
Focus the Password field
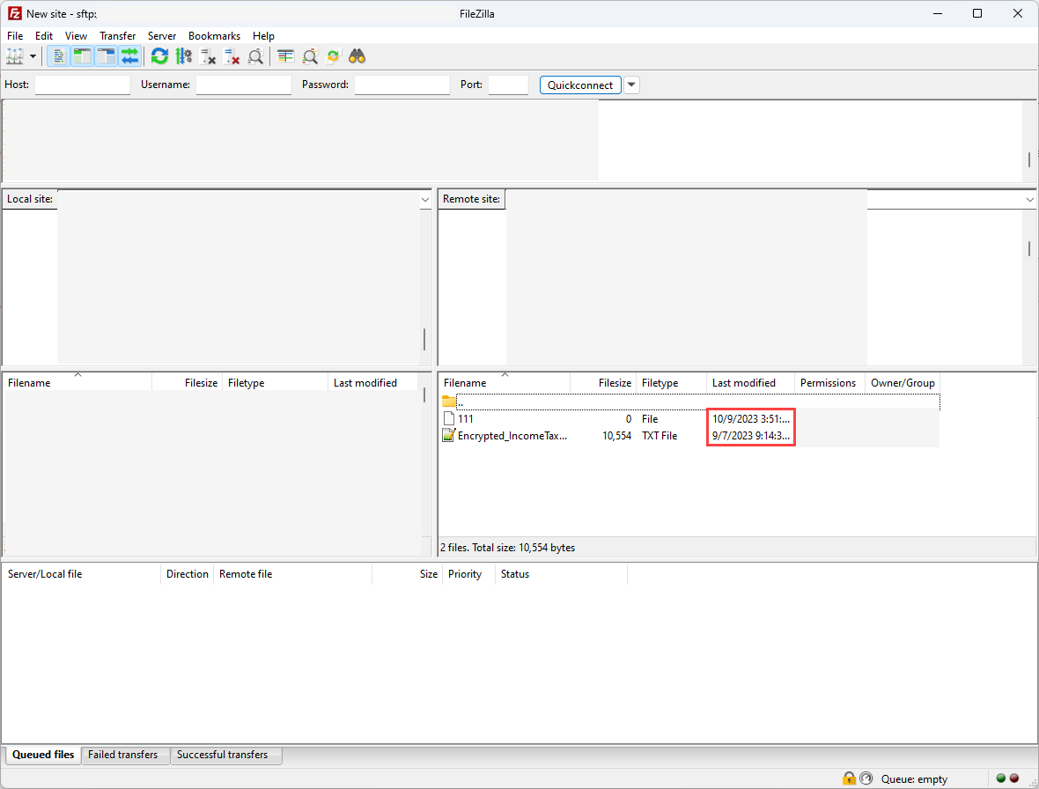[402, 85]
